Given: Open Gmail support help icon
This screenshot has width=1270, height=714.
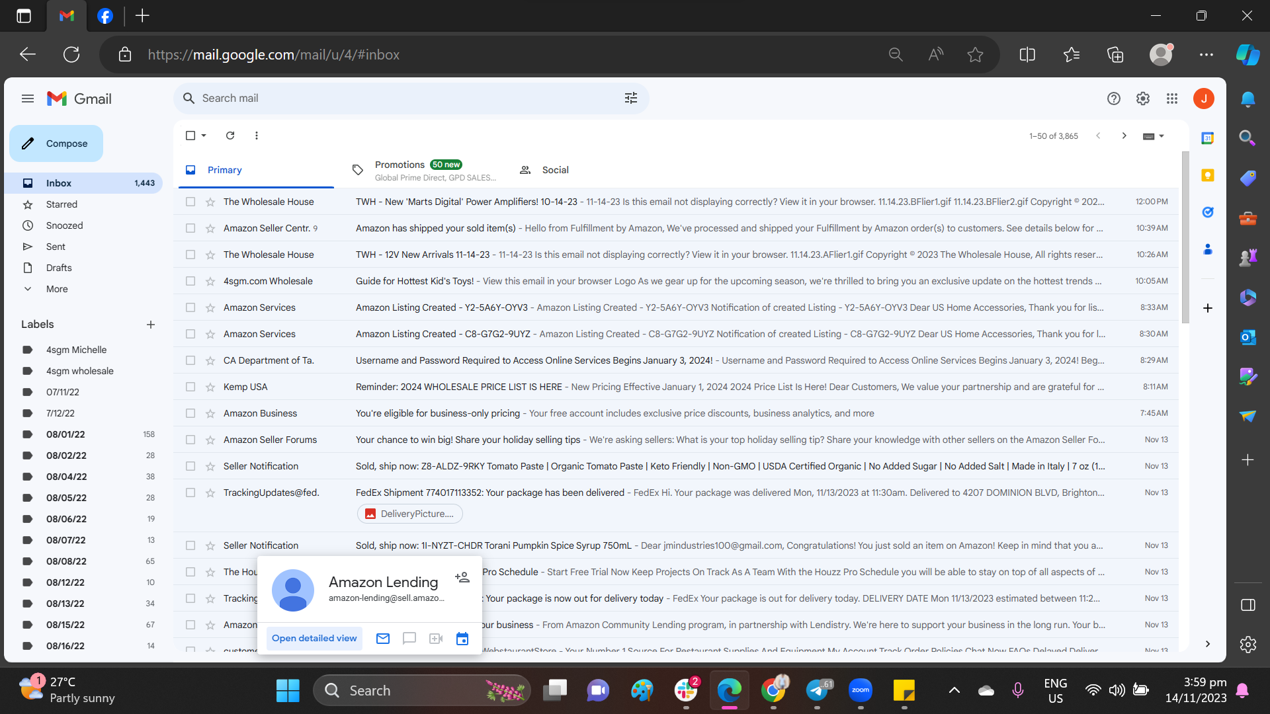Looking at the screenshot, I should click(1114, 99).
